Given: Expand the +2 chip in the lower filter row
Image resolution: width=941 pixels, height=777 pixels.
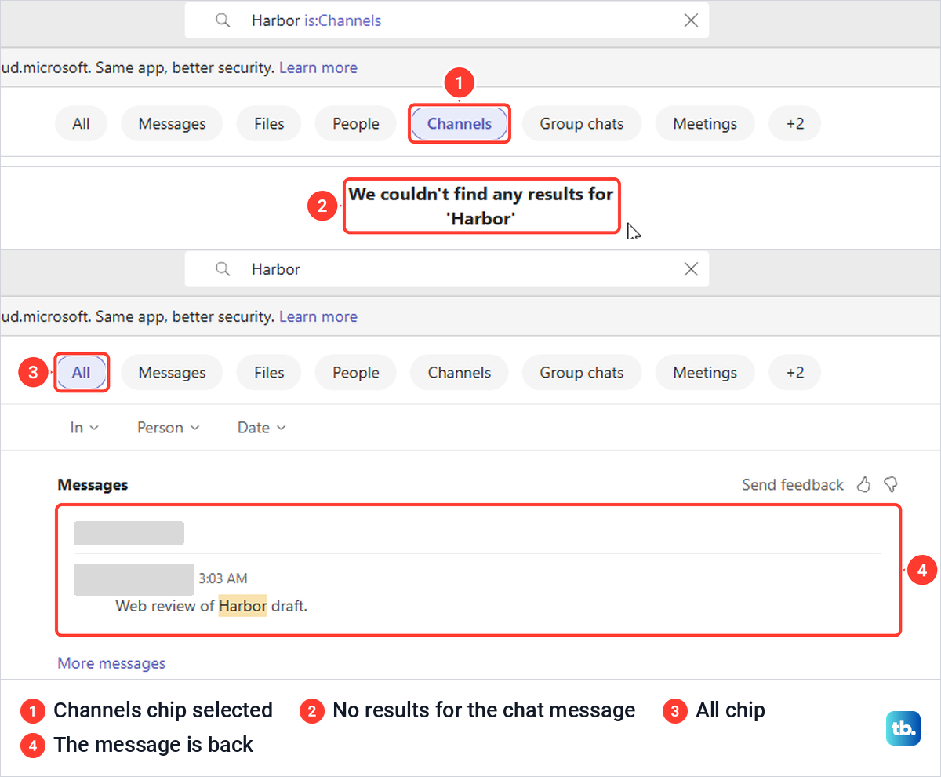Looking at the screenshot, I should point(795,373).
